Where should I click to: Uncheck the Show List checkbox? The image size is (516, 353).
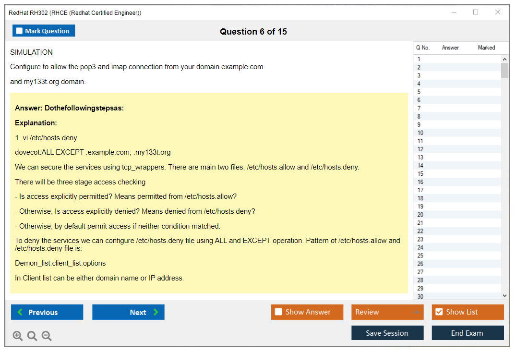439,312
